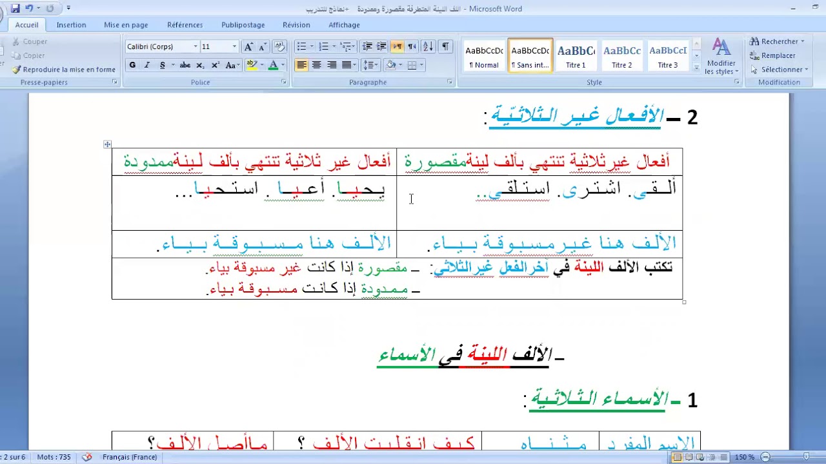The width and height of the screenshot is (826, 464).
Task: Open the Calibri (Corps) font name dropdown
Action: pyautogui.click(x=196, y=46)
